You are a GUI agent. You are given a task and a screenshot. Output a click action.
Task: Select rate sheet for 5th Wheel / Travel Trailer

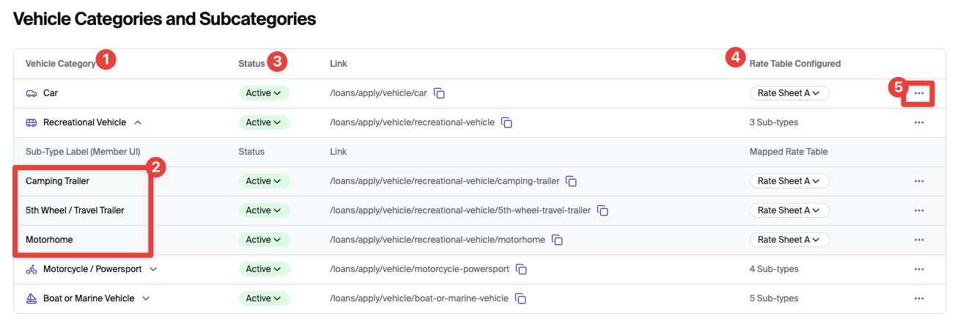coord(789,210)
